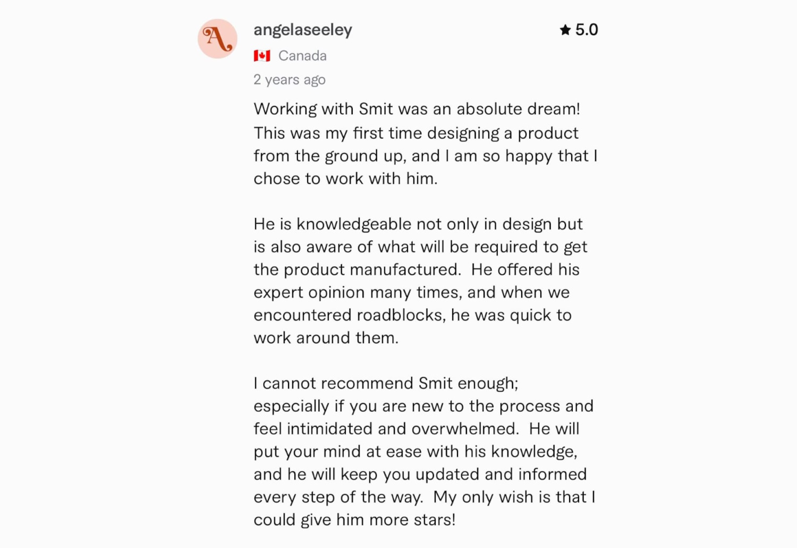The width and height of the screenshot is (797, 548).
Task: Click the Canadian flag icon
Action: pos(262,56)
